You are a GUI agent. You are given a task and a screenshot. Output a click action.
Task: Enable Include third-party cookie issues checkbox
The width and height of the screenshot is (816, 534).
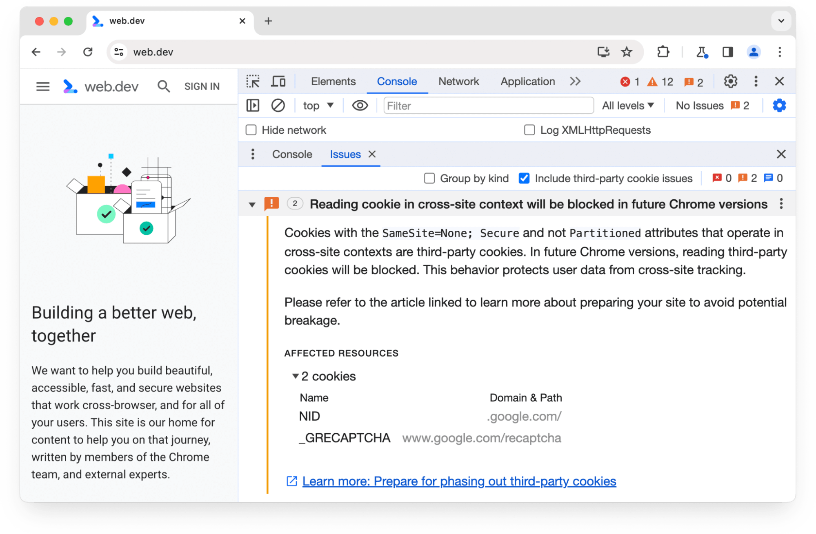coord(524,178)
